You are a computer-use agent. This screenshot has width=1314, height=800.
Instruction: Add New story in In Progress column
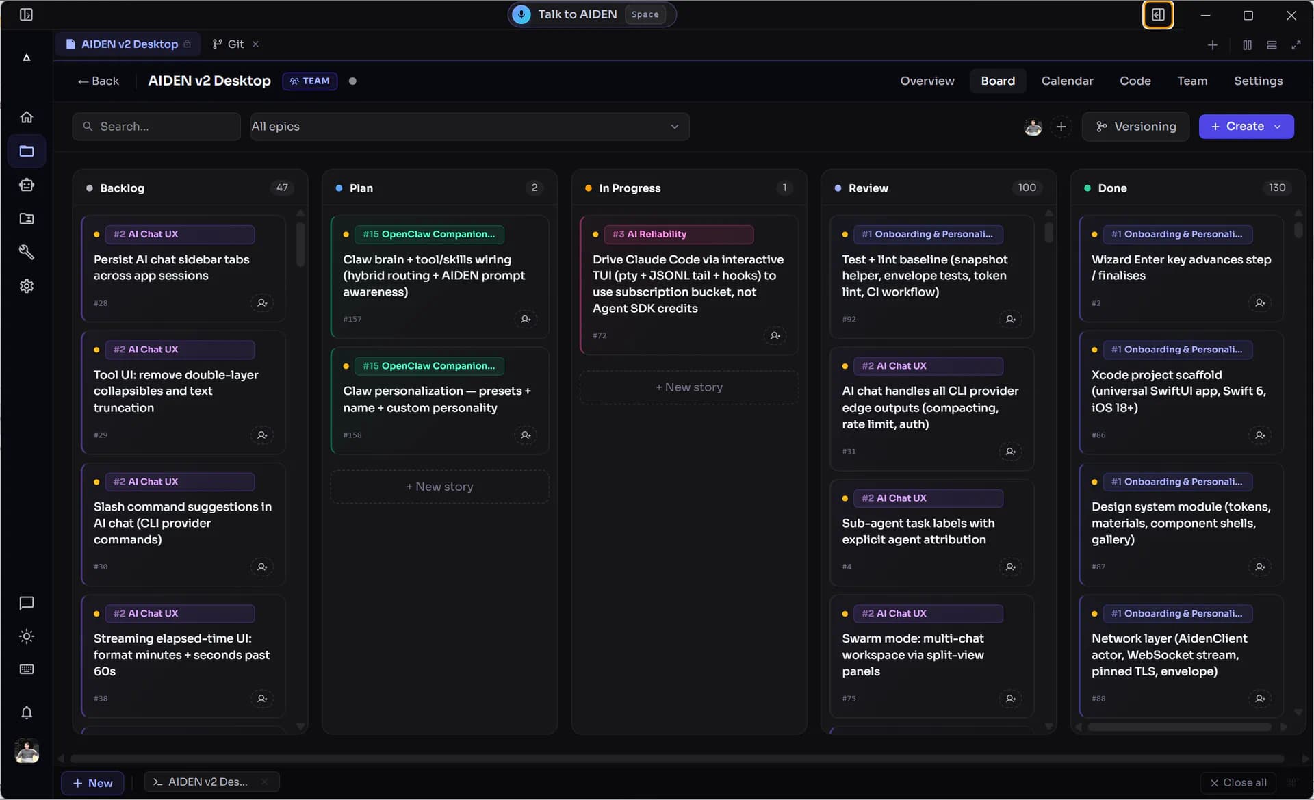(689, 387)
